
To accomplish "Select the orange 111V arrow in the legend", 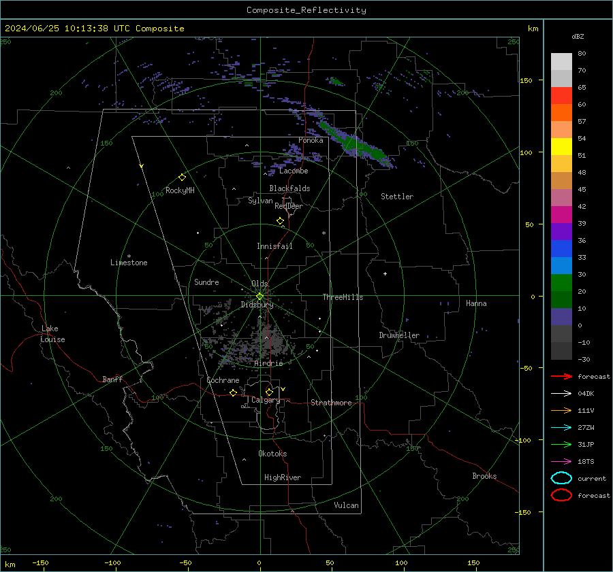I will (x=561, y=410).
